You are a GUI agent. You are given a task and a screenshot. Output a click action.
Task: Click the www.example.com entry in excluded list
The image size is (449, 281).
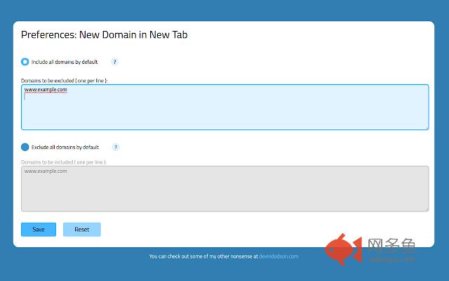pyautogui.click(x=46, y=89)
